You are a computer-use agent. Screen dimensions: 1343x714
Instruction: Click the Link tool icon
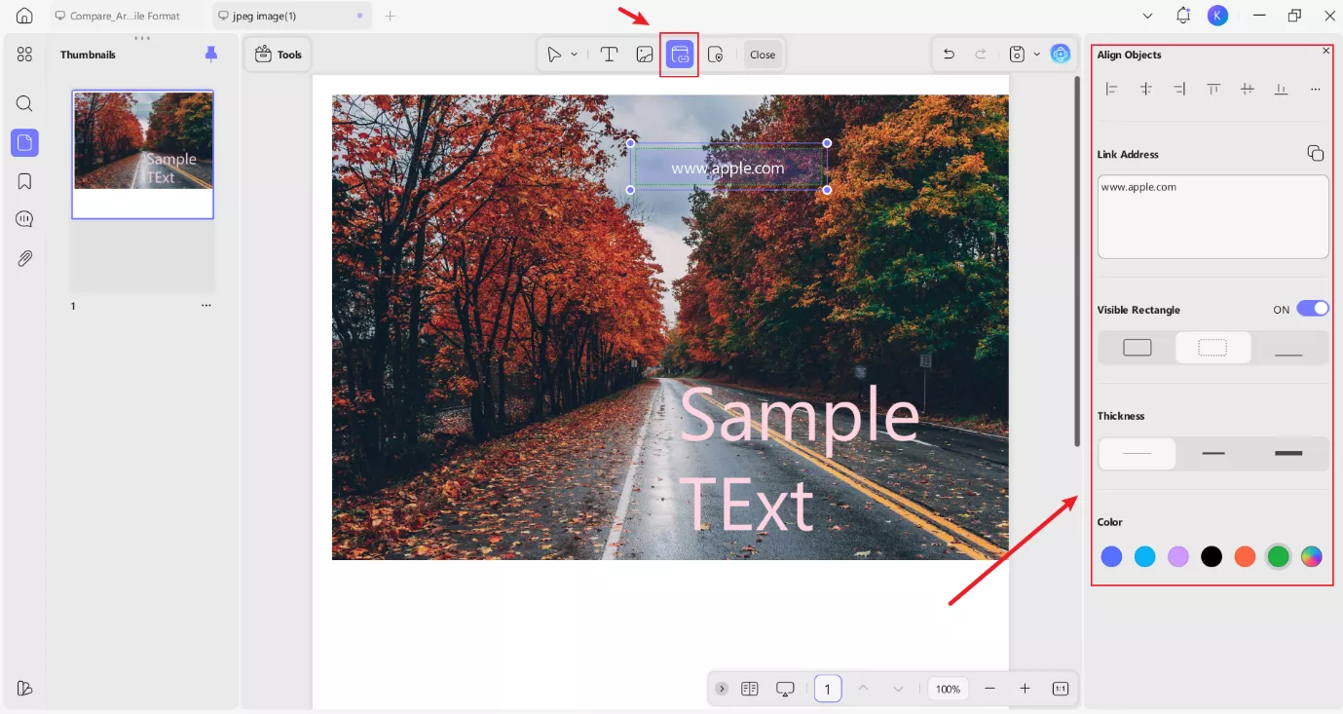(x=681, y=55)
